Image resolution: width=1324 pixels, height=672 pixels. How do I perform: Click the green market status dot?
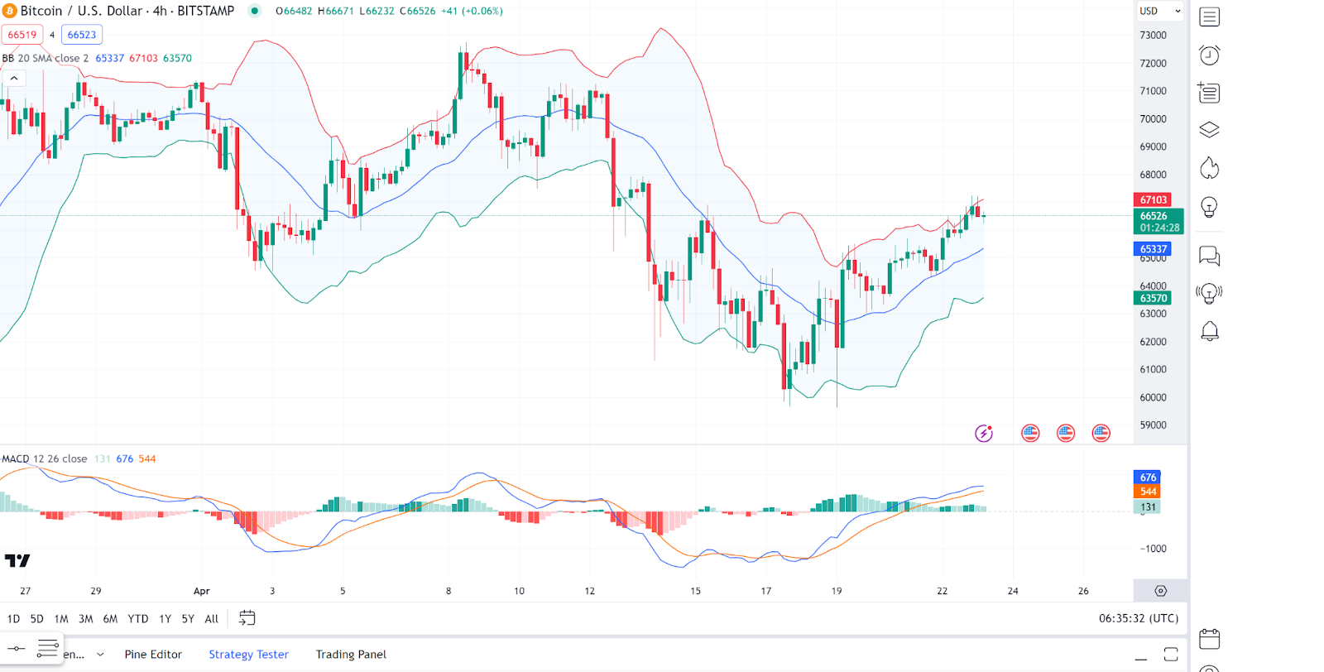coord(255,11)
